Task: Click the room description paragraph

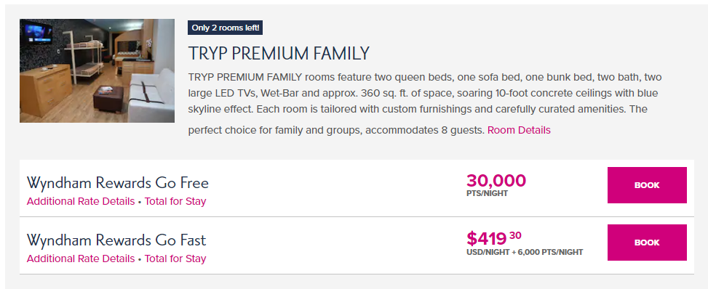Action: click(424, 104)
